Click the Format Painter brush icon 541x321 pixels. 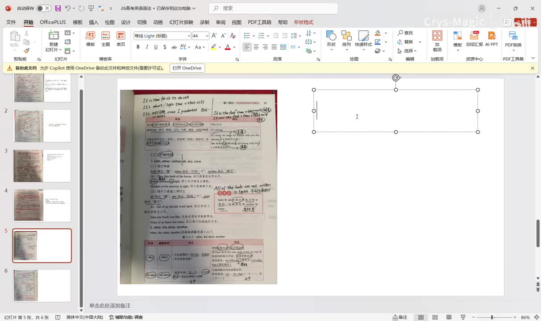[27, 51]
